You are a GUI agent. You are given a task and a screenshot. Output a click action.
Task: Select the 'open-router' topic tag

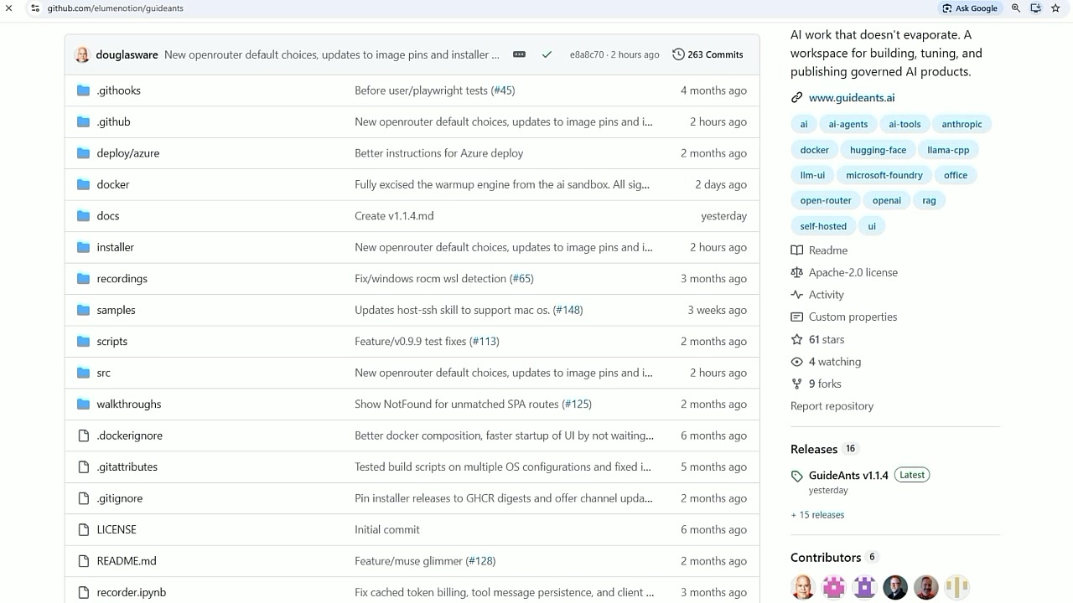click(x=826, y=200)
